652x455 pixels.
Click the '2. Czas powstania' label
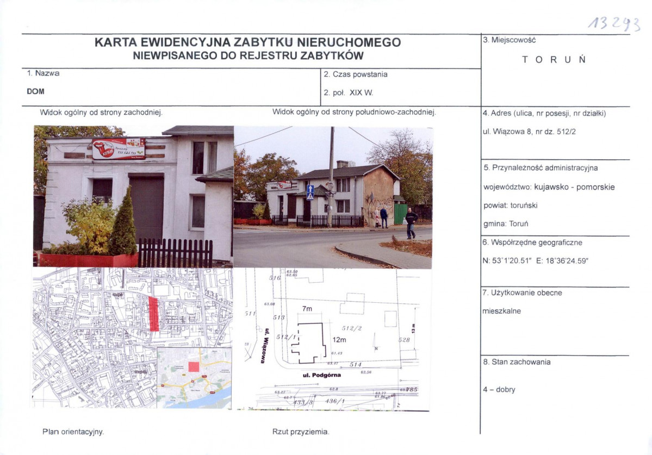[x=356, y=74]
